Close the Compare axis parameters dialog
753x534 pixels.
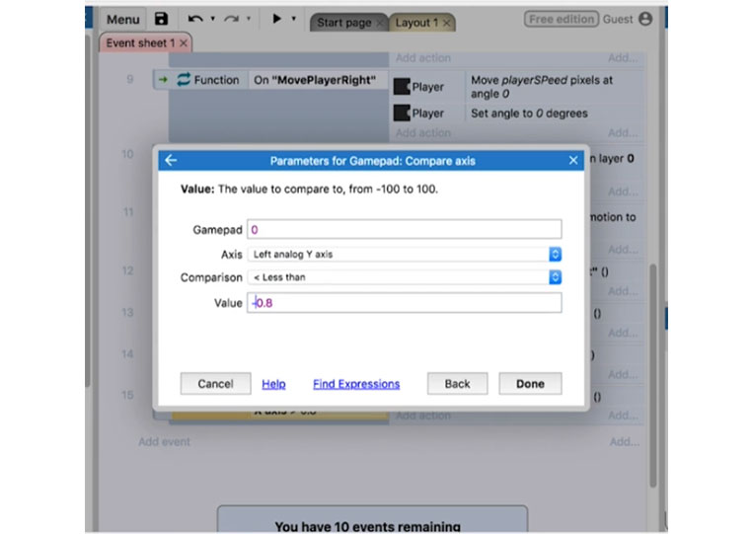(573, 160)
